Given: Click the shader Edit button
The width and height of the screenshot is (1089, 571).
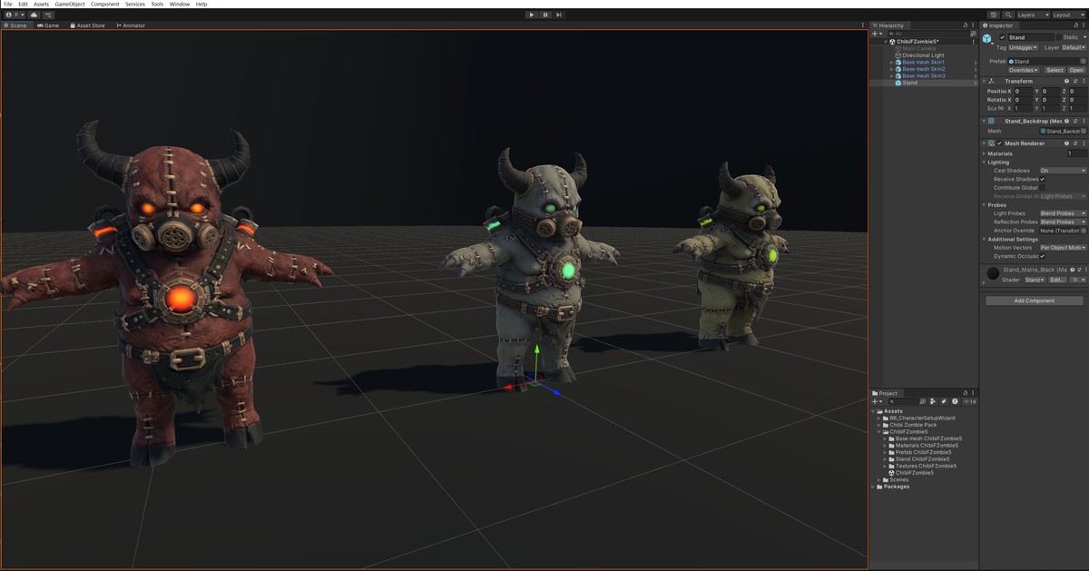Looking at the screenshot, I should pyautogui.click(x=1057, y=280).
